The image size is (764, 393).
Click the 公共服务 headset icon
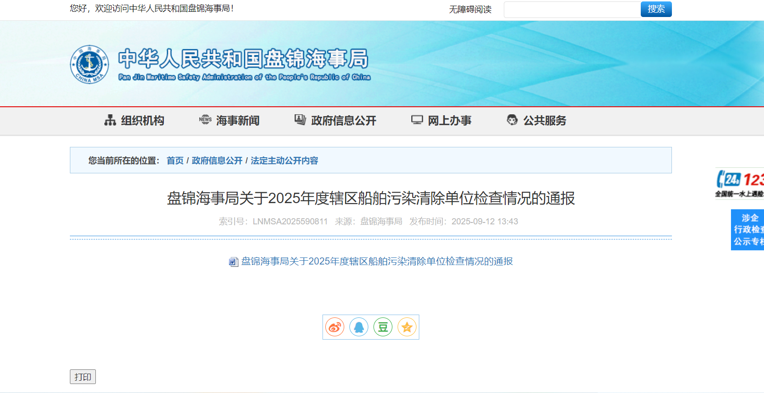point(512,120)
